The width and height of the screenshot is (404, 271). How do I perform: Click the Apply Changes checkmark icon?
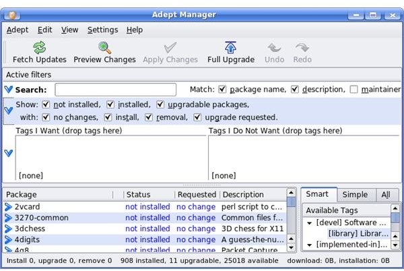(x=170, y=48)
